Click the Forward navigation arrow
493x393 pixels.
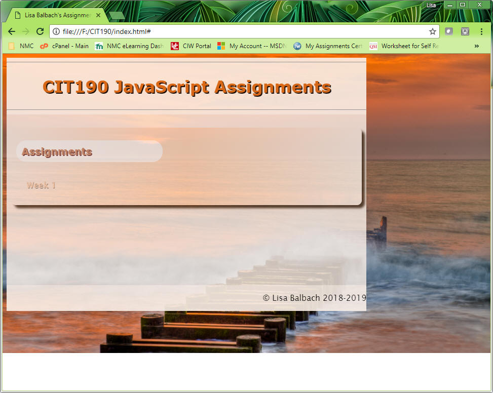[x=26, y=31]
